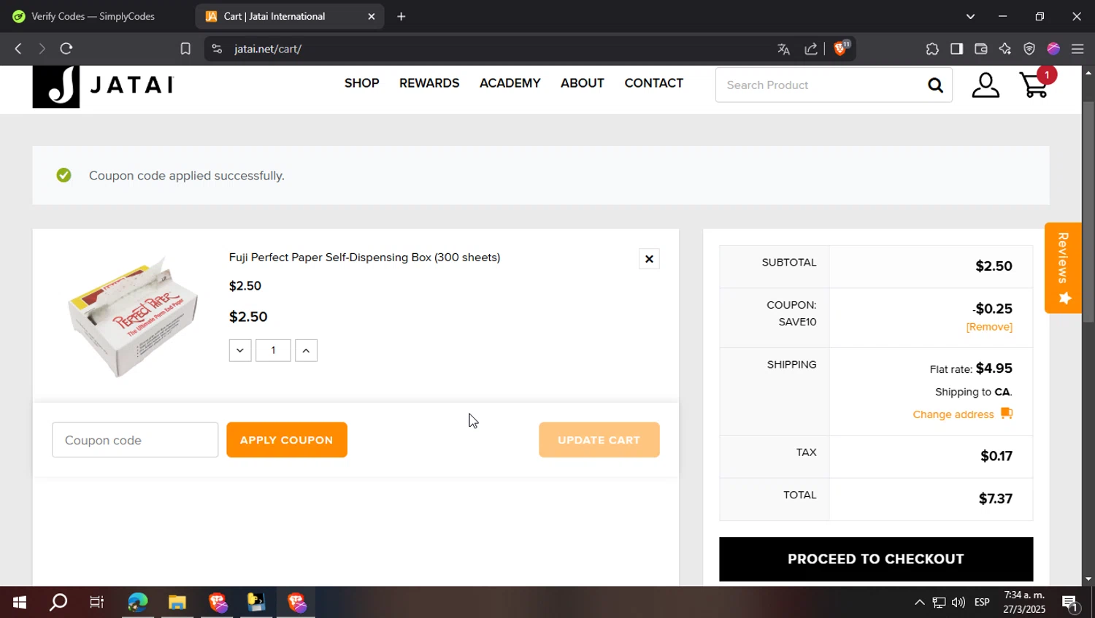Open the Jatai logo home link
Image resolution: width=1095 pixels, height=618 pixels.
pos(103,86)
